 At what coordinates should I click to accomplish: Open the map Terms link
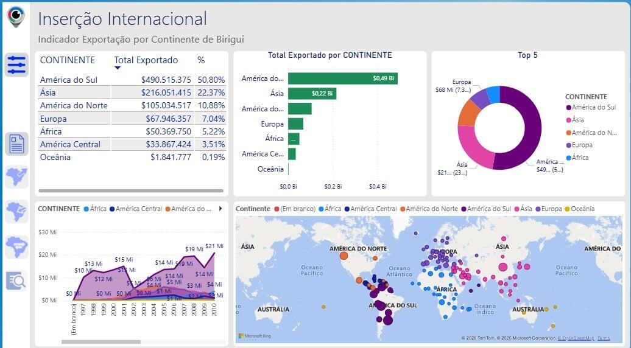[x=603, y=338]
